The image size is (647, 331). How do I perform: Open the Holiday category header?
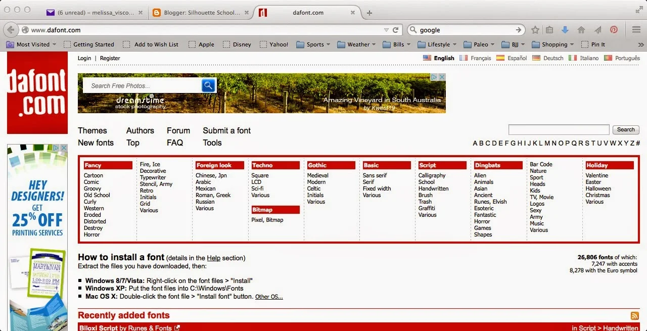point(610,165)
